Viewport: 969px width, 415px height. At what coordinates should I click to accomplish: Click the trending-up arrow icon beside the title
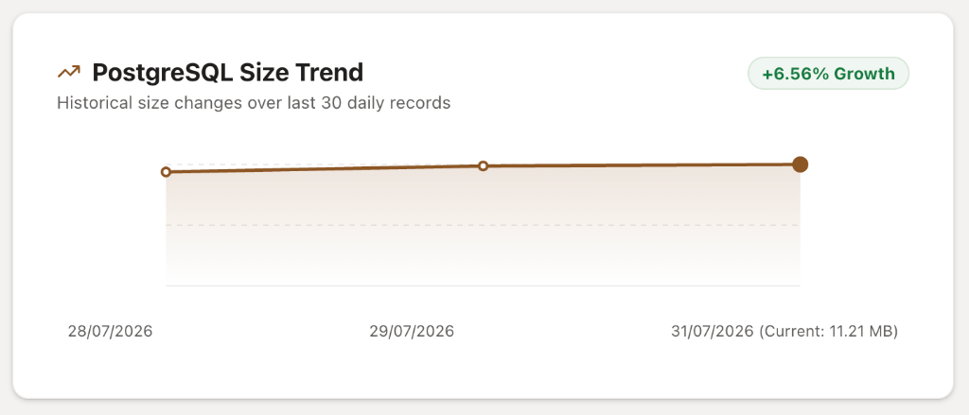click(x=69, y=72)
